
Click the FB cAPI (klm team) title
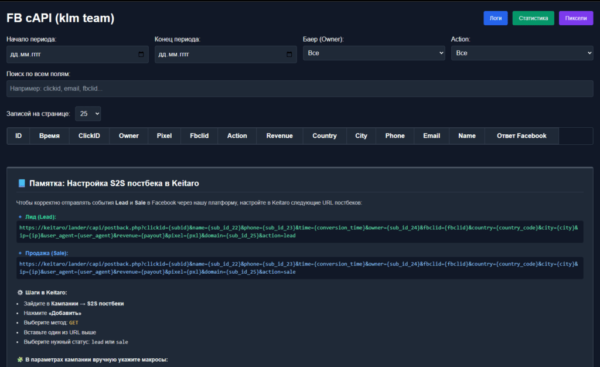click(60, 18)
